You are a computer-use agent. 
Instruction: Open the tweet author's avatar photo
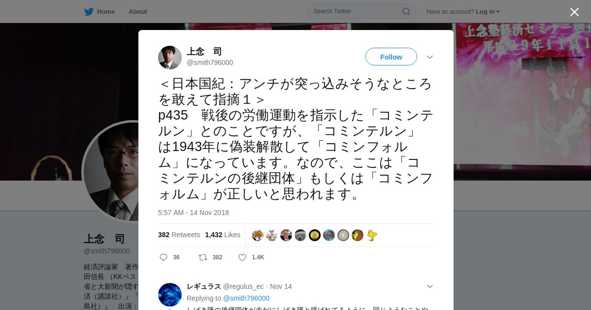click(170, 58)
